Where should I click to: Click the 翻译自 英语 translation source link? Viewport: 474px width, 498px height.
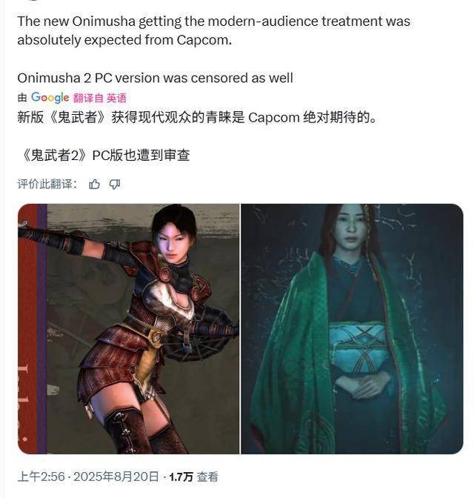click(100, 98)
